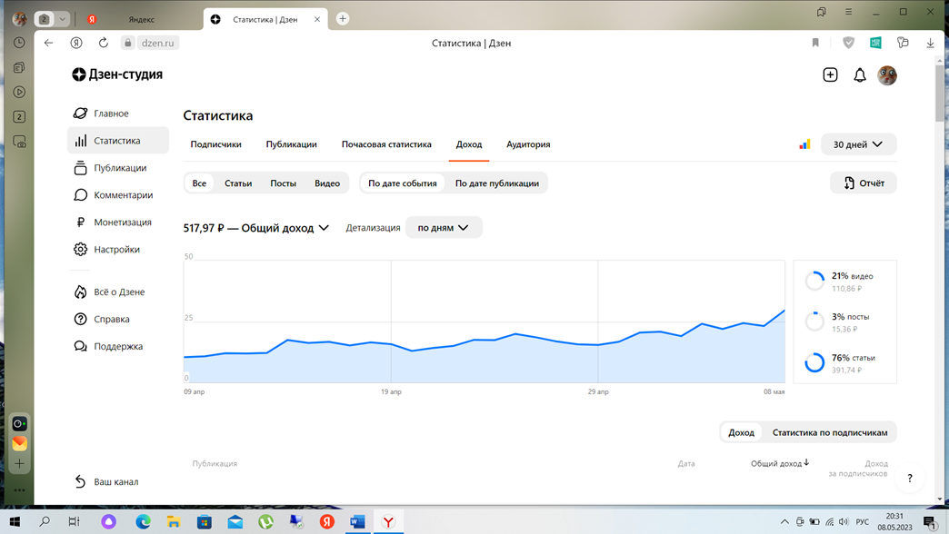This screenshot has height=534, width=949.
Task: Reload the page
Action: pyautogui.click(x=104, y=43)
